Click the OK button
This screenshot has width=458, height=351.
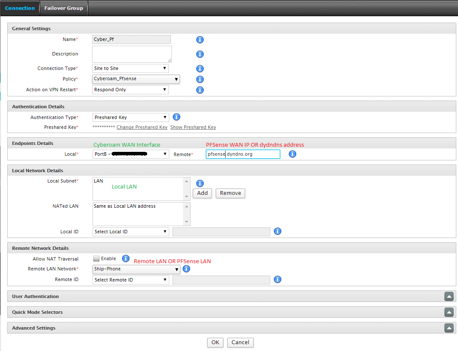click(x=215, y=342)
